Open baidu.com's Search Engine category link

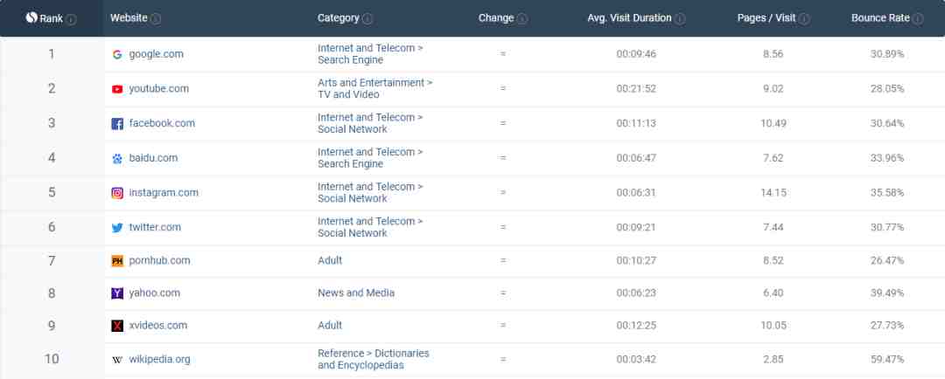pos(370,157)
